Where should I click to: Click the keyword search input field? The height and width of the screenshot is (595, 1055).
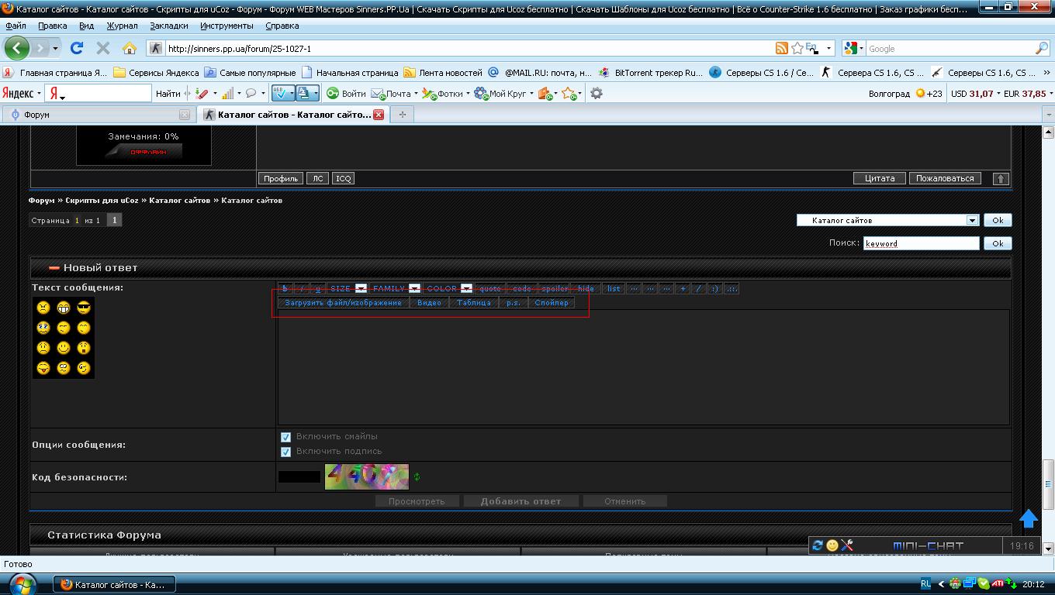tap(921, 243)
